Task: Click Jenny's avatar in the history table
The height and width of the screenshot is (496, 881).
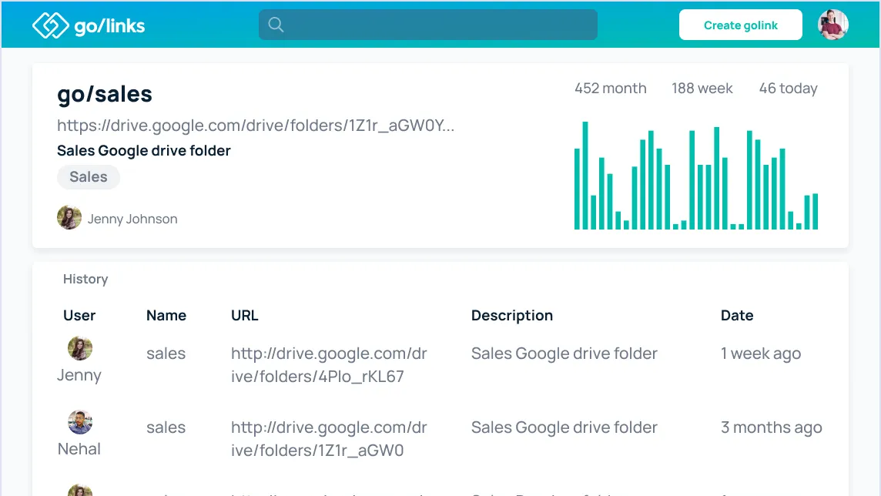Action: [79, 348]
